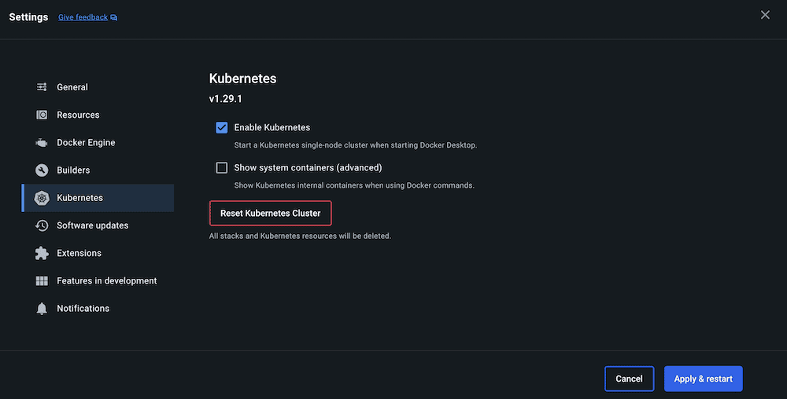Switch to Docker Engine settings

86,143
